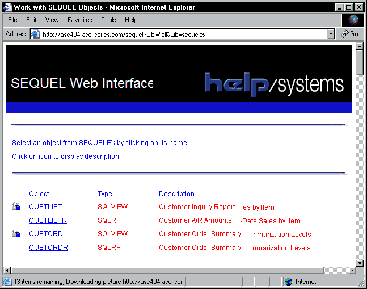Click the Object column header

click(39, 194)
